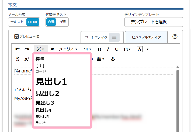Open the デザインテンプレート select dropdown

154,22
